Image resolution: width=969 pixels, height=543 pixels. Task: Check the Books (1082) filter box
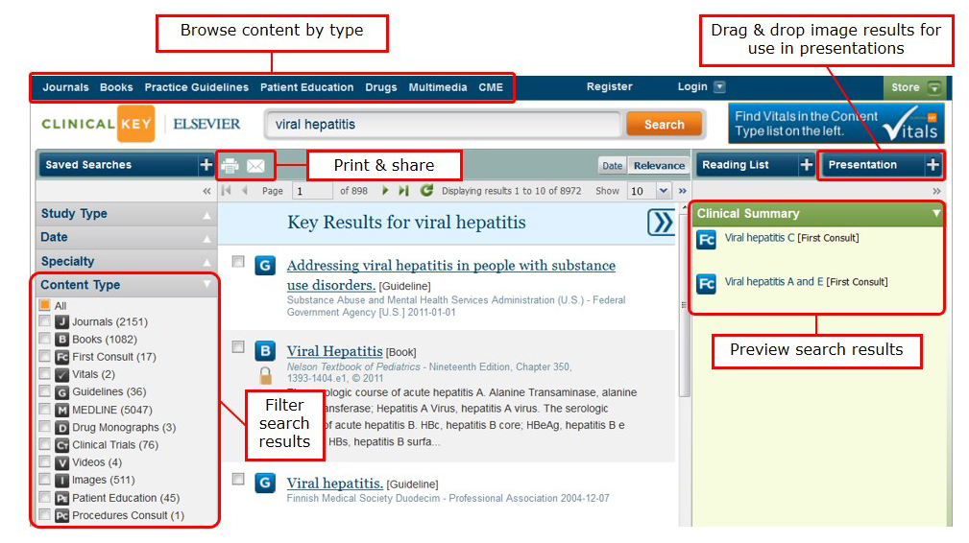tap(44, 338)
